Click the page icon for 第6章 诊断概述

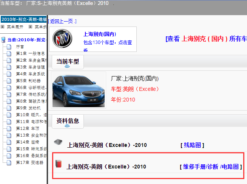click(x=9, y=87)
